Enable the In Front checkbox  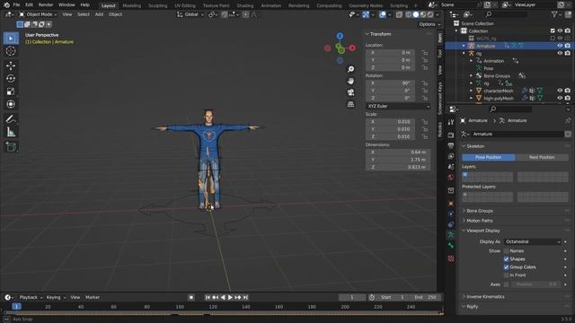[506, 275]
